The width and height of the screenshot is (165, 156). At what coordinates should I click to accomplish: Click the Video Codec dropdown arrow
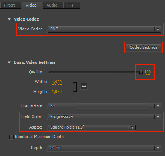point(158,29)
